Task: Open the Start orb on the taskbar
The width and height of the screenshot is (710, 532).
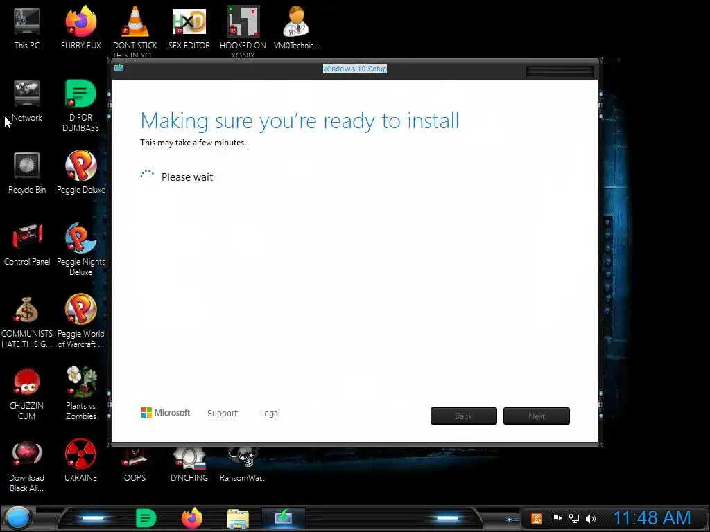Action: (17, 518)
